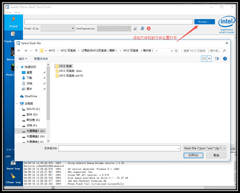Viewport: 240px width, 193px height.
Task: Click the Flash lightning icon in sidebar
Action: coord(13,19)
